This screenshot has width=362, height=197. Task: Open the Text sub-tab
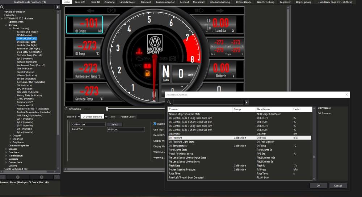113,117
